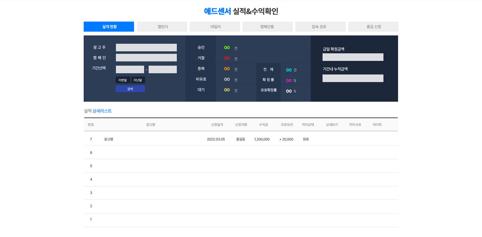The image size is (482, 237).
Task: Open the 캠페인별 tab
Action: [x=268, y=27]
